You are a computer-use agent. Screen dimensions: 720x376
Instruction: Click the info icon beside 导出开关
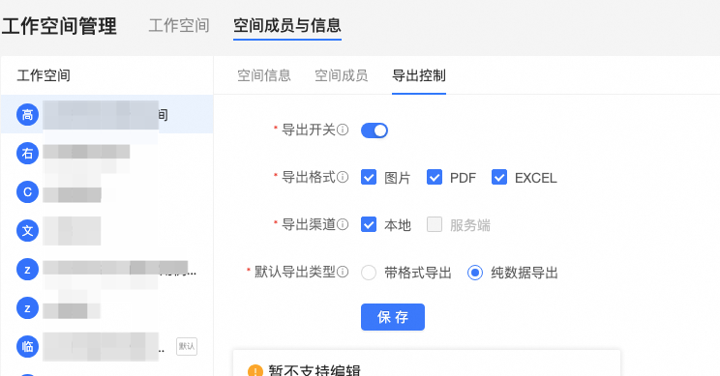pos(343,130)
